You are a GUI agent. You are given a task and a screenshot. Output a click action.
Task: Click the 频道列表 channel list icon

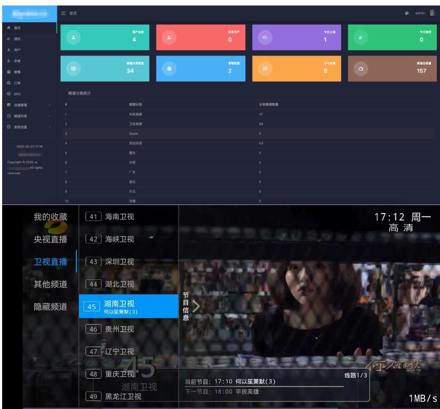9,116
